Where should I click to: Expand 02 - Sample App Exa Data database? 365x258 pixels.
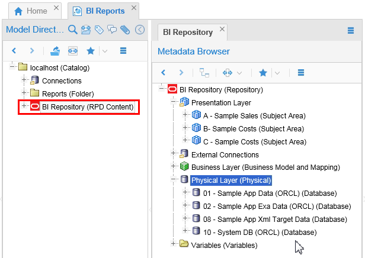pos(185,205)
